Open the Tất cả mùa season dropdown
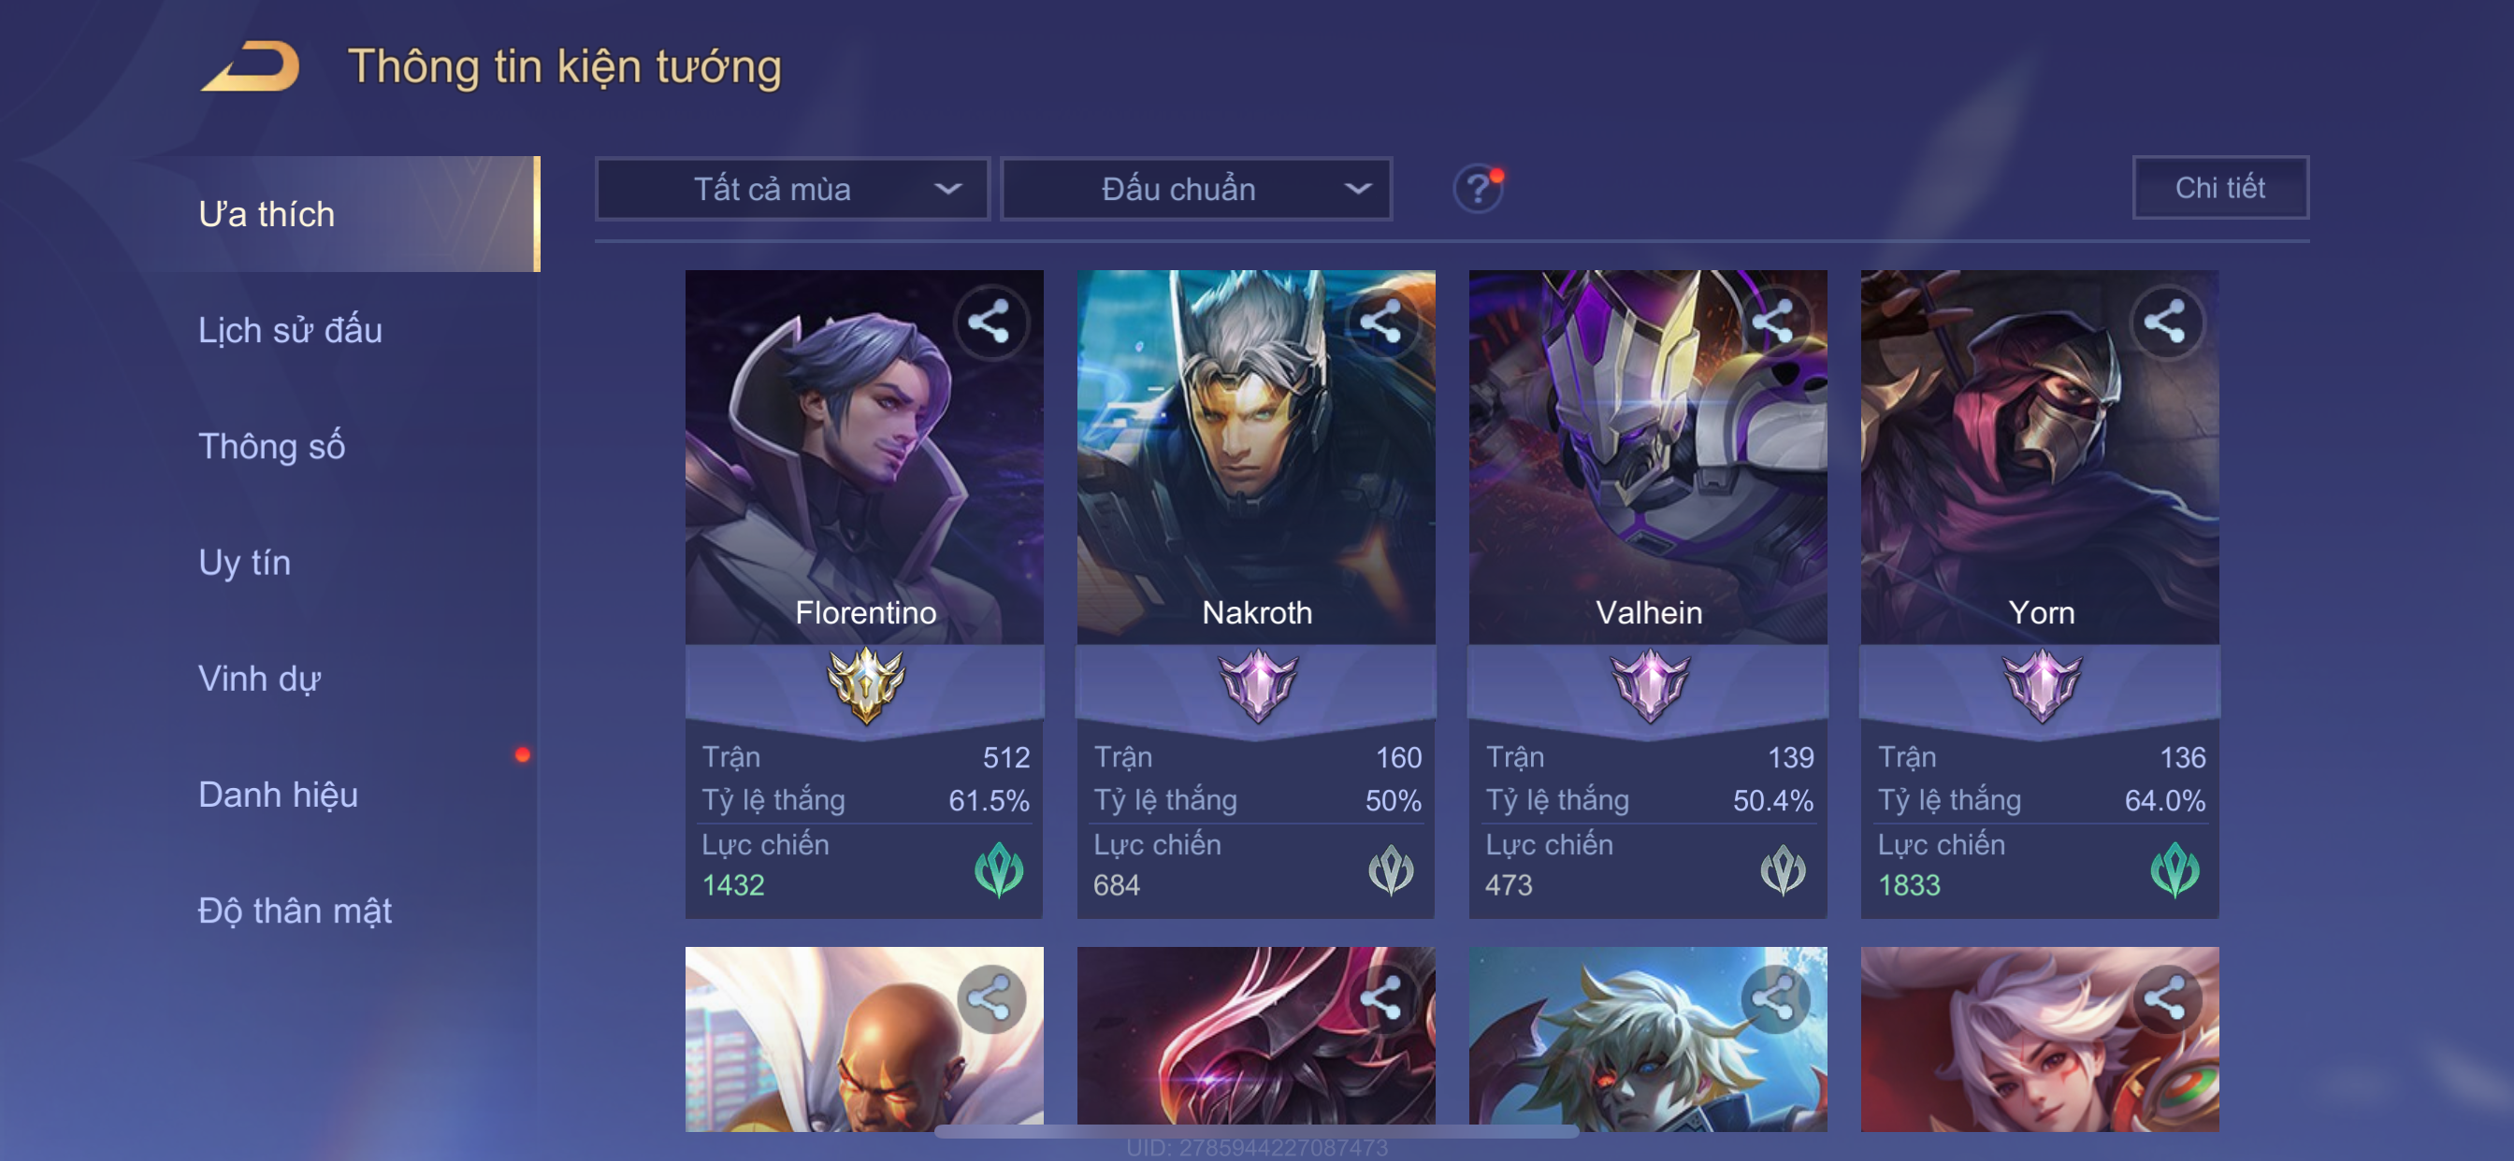 tap(792, 188)
